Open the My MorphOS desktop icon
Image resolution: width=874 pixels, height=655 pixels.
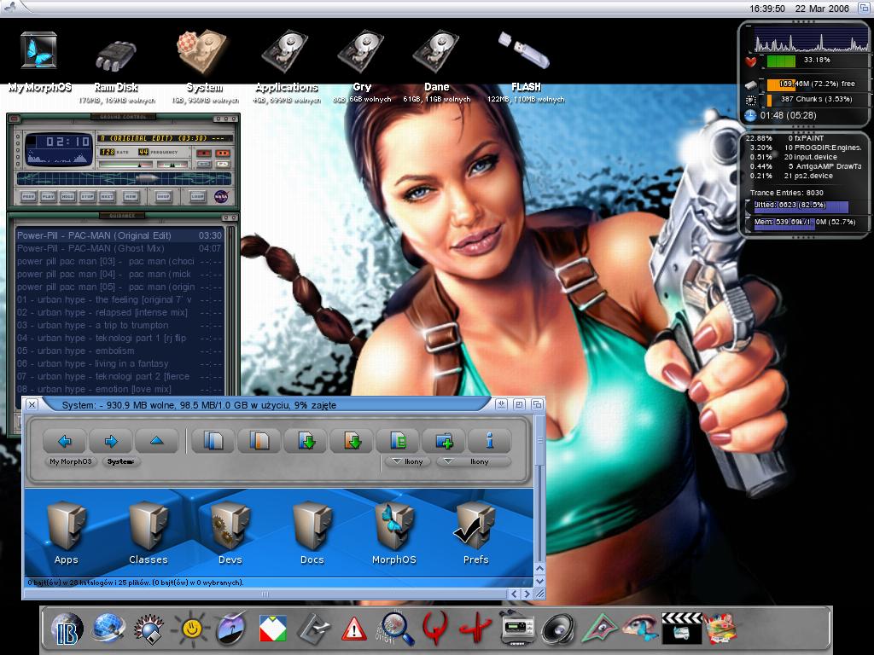[x=39, y=50]
